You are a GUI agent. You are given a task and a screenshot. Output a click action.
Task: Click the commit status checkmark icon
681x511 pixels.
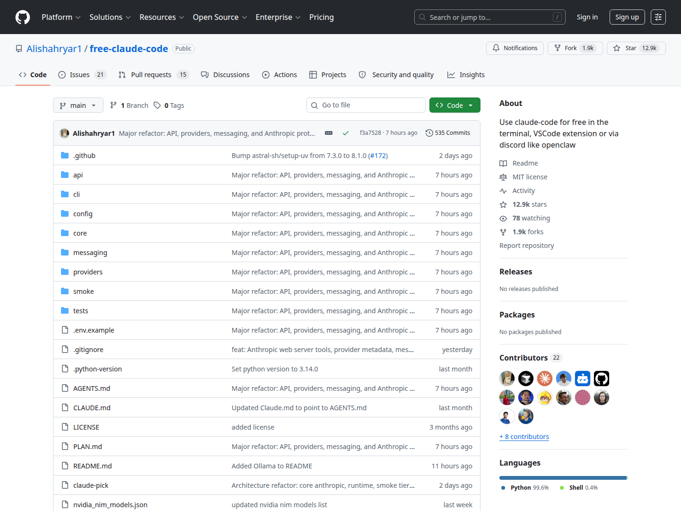(x=346, y=133)
